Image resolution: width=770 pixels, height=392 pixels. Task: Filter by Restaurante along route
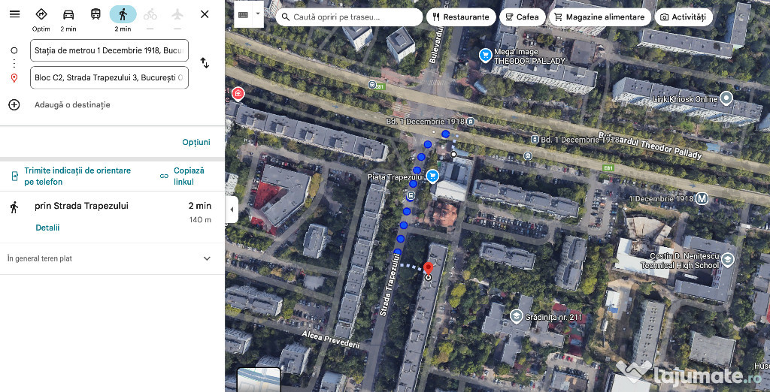coord(460,17)
